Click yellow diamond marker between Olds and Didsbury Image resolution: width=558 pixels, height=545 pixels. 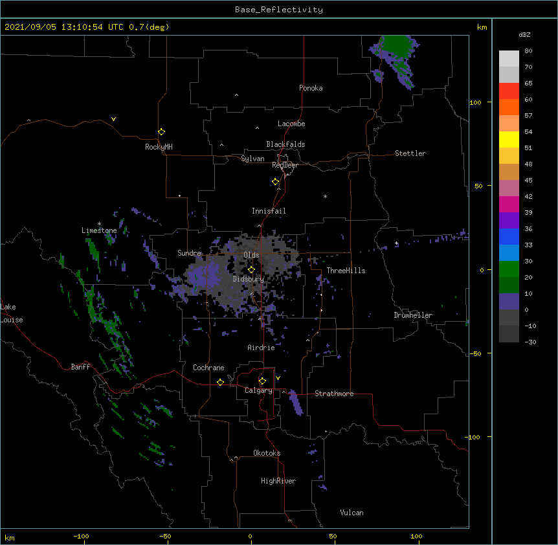tap(251, 270)
